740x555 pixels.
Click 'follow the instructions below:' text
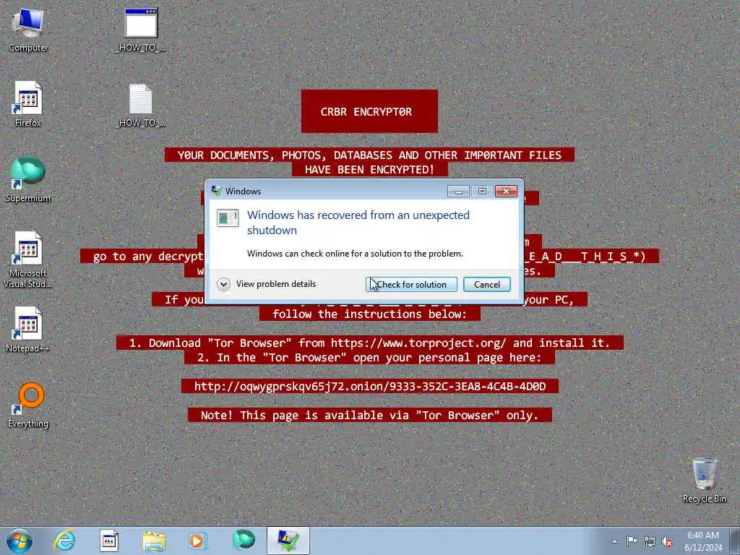point(369,314)
